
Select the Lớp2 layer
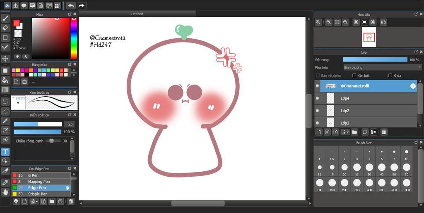[x=366, y=111]
